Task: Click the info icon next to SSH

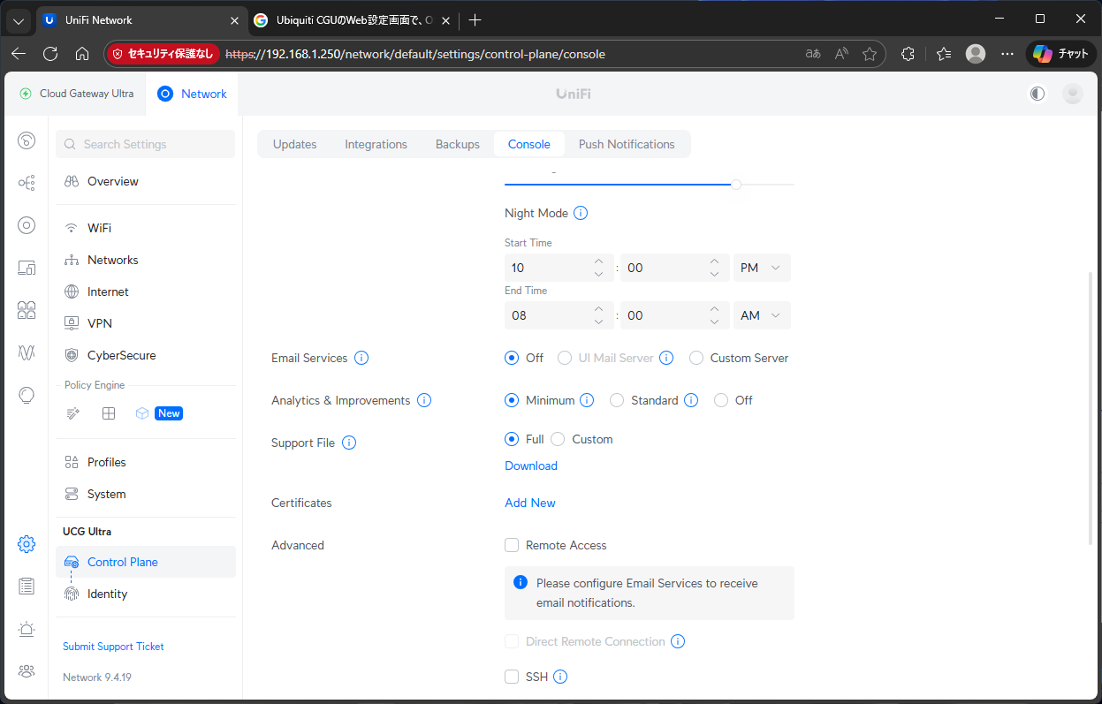Action: point(560,677)
